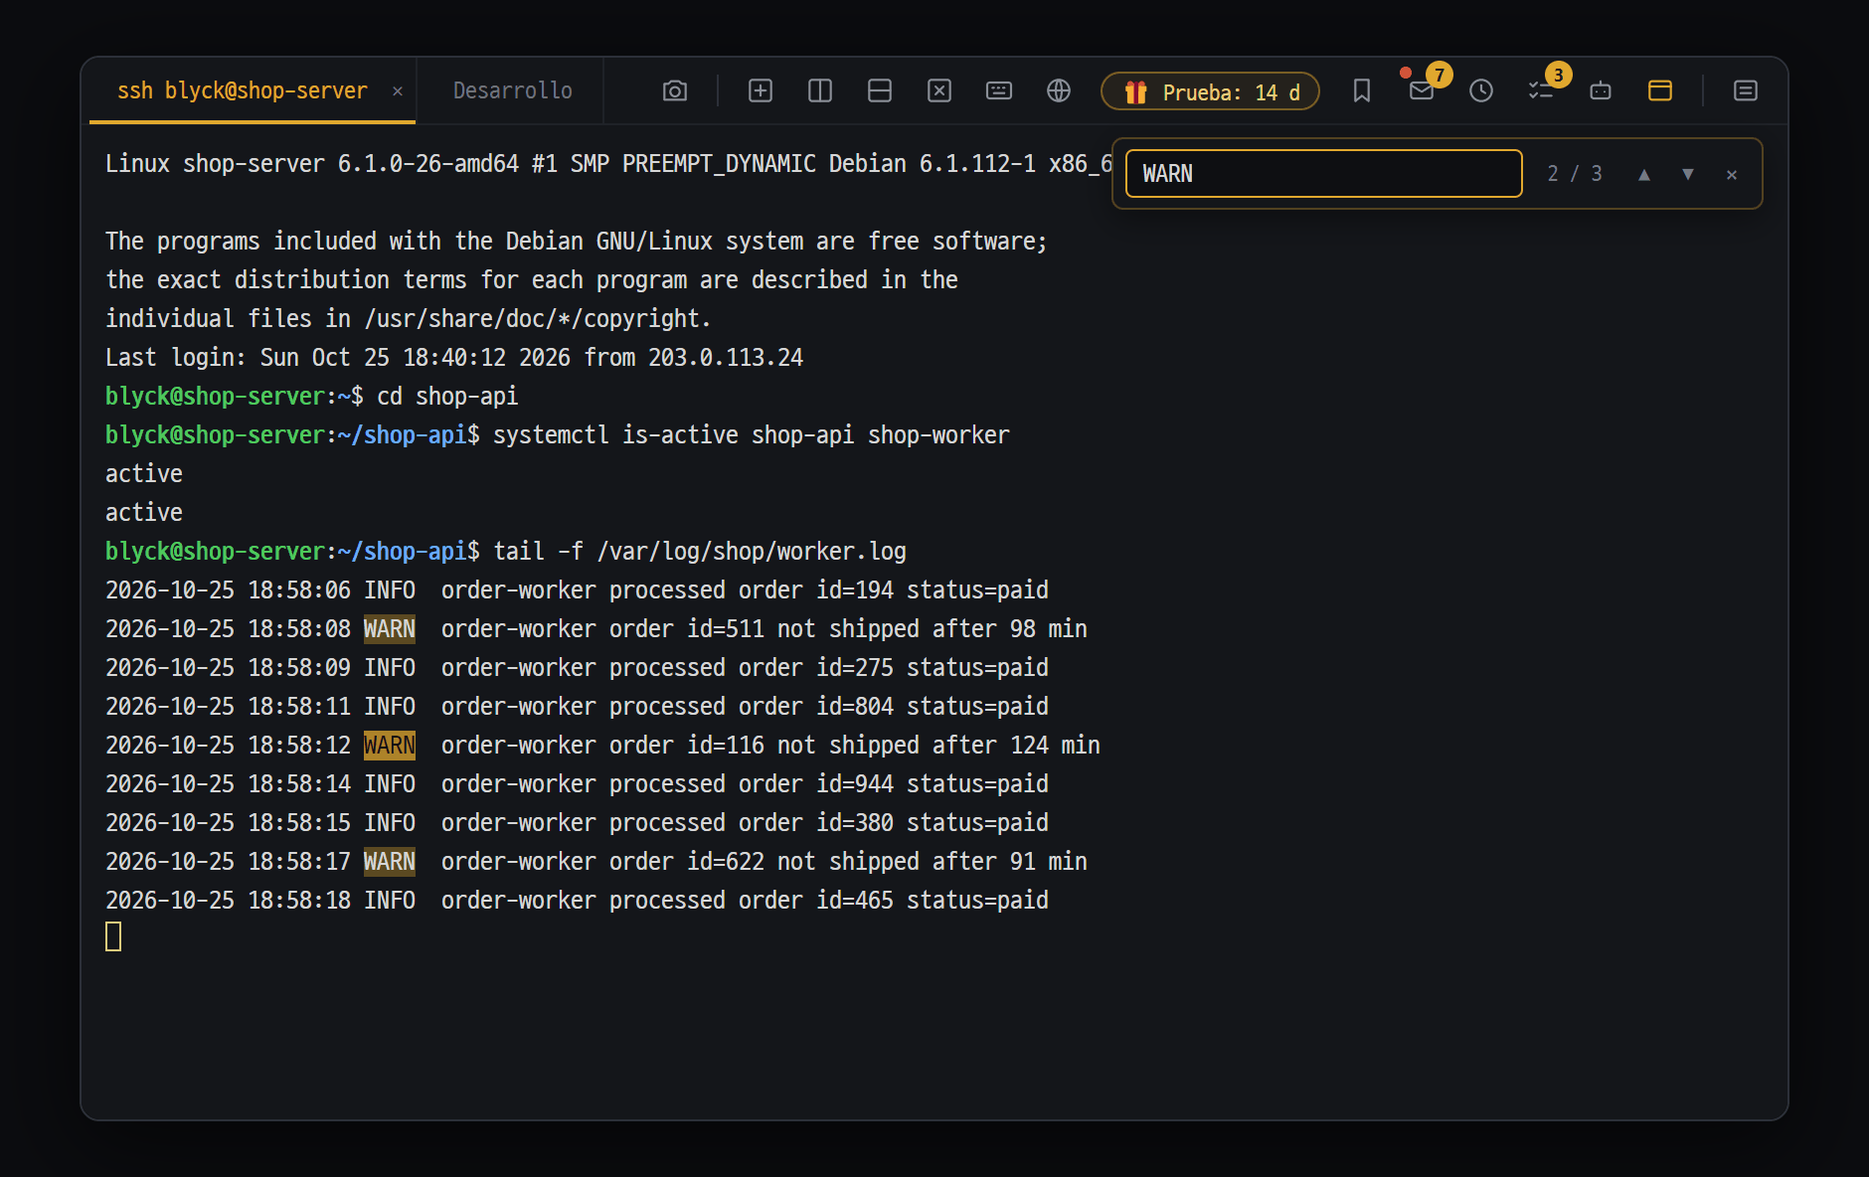
Task: Click the Linux shop-server kernel banner line
Action: pos(608,164)
